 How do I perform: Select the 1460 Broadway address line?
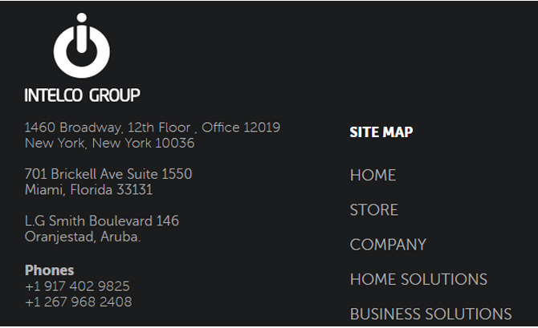153,128
